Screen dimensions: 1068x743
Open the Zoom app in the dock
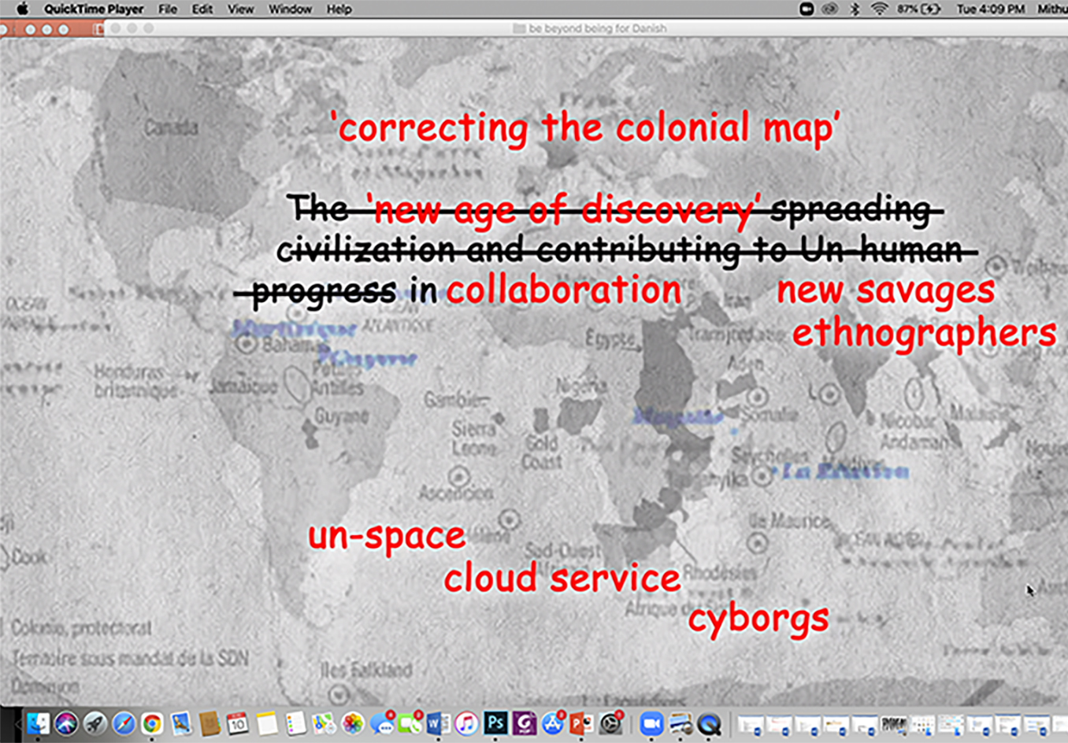[x=651, y=723]
